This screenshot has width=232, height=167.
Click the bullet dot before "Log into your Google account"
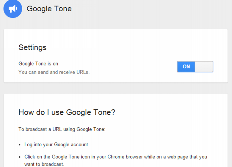coord(20,145)
